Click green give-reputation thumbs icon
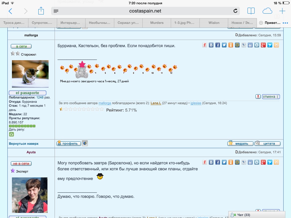 pos(11,134)
